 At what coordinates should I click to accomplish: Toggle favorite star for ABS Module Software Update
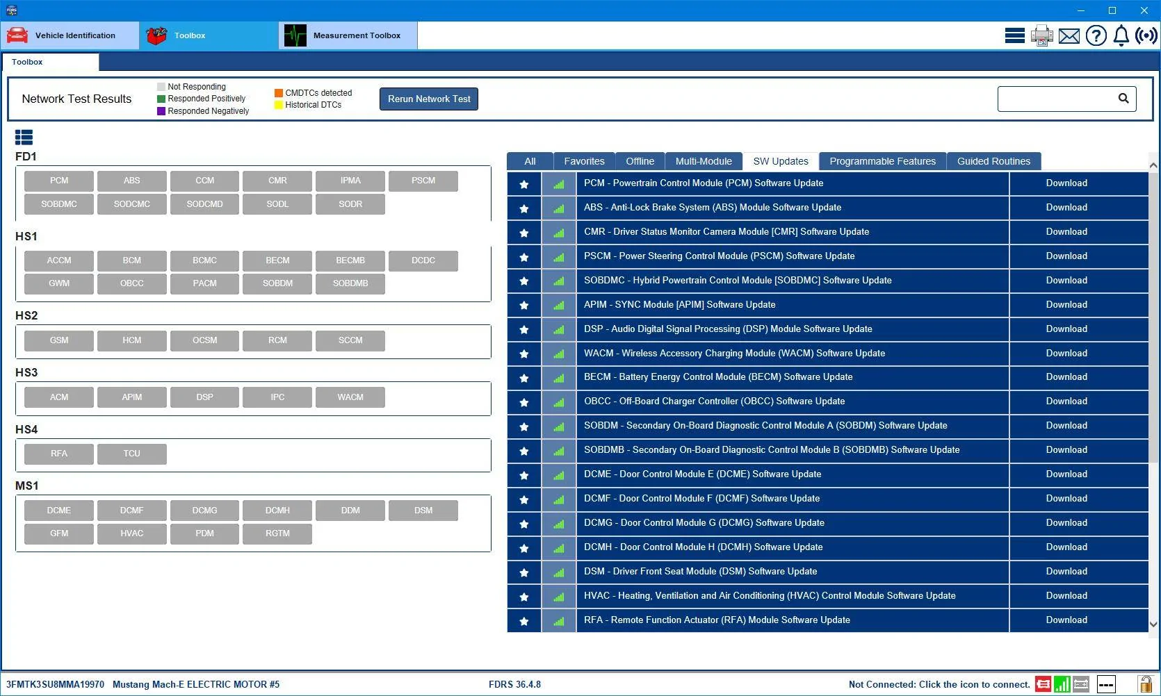[x=524, y=208]
